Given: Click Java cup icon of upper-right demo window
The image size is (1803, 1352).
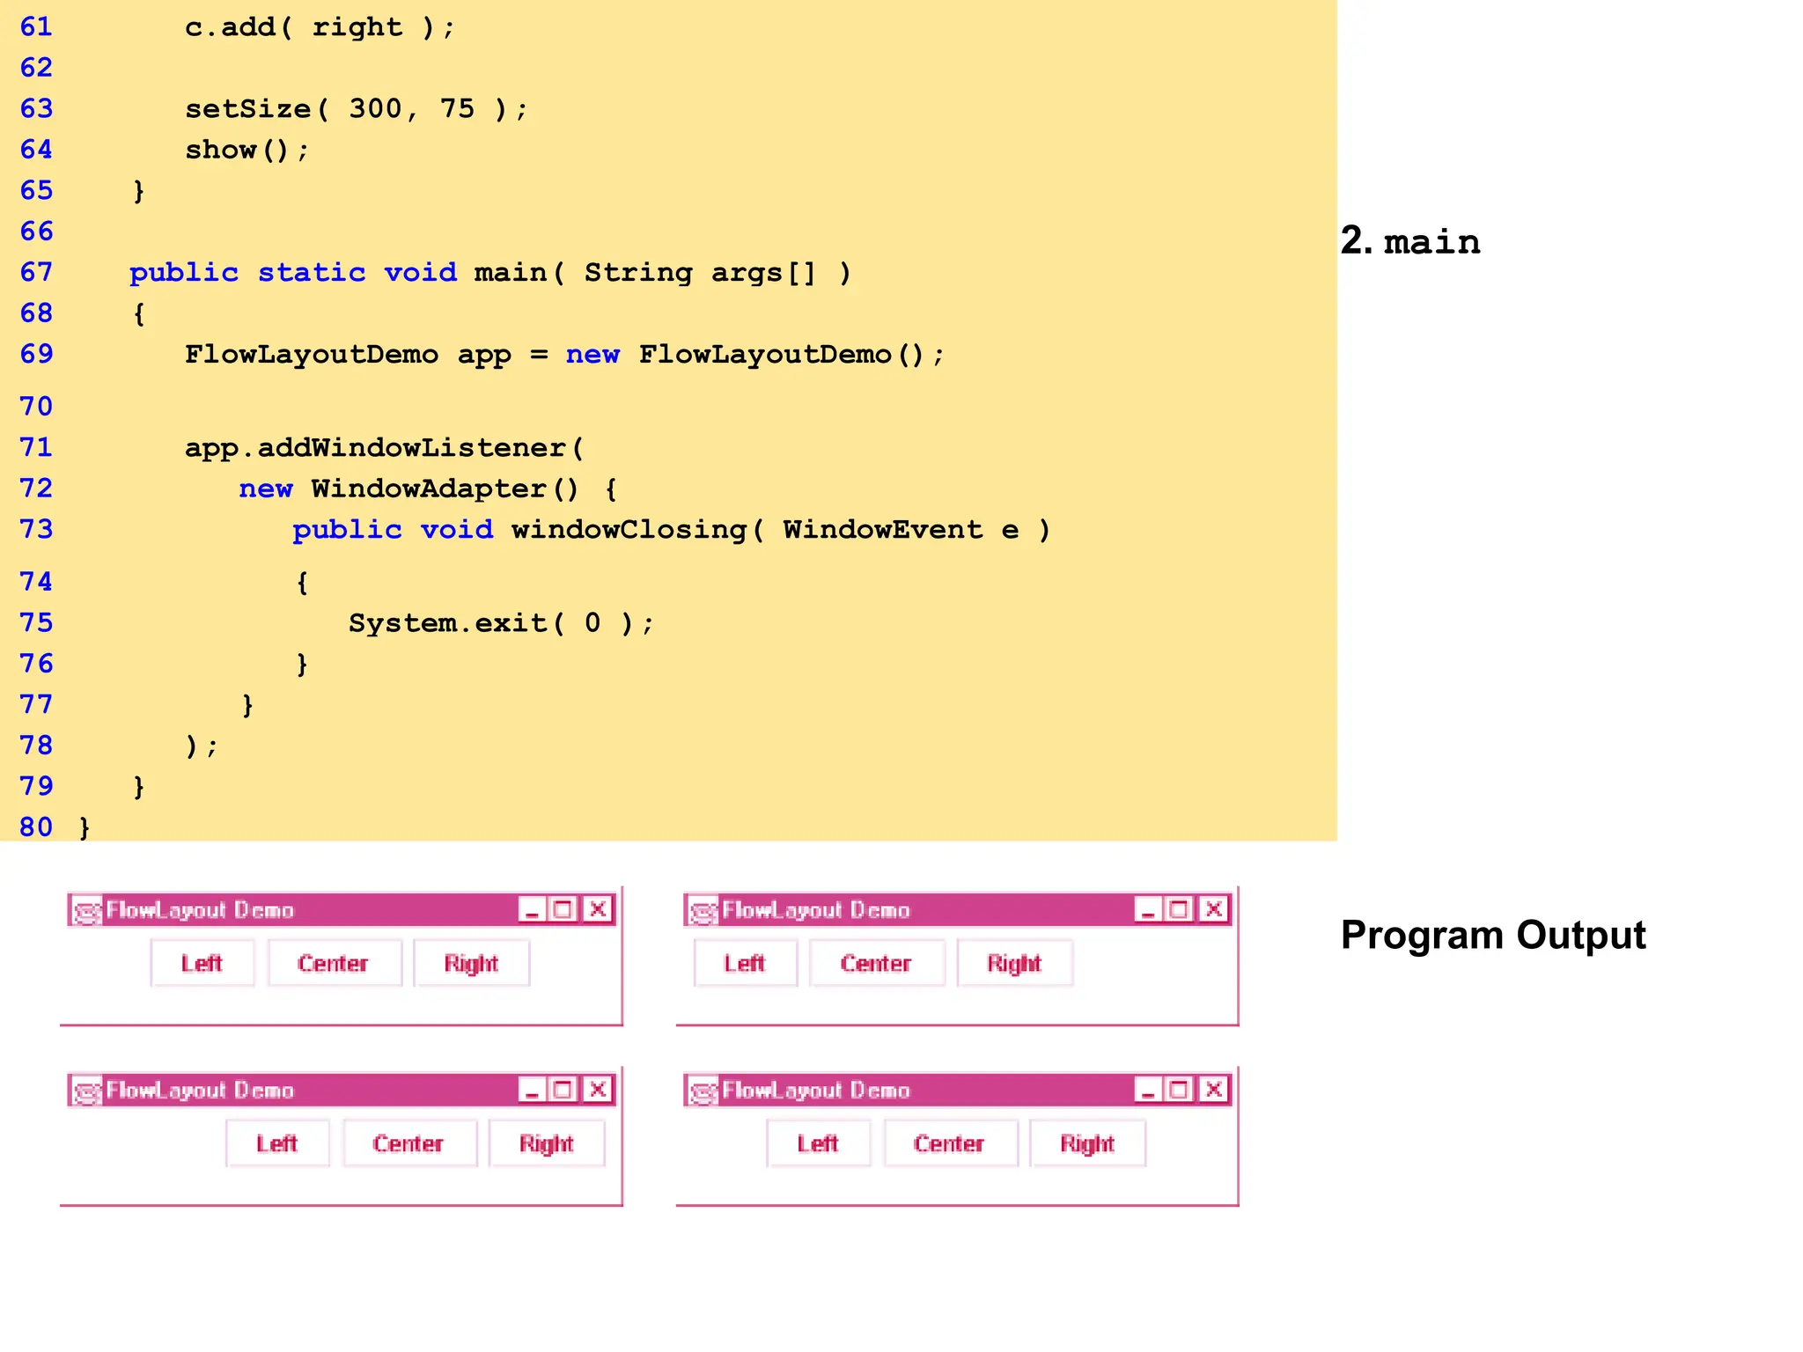Looking at the screenshot, I should click(x=703, y=911).
